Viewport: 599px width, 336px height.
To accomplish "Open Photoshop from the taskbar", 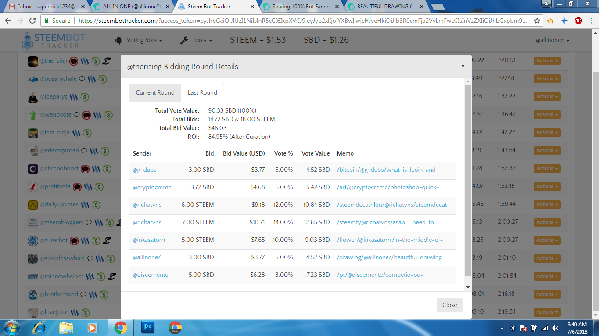I will [148, 327].
